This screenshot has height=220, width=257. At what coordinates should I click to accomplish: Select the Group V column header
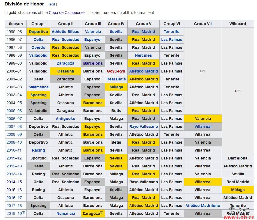[x=144, y=24]
